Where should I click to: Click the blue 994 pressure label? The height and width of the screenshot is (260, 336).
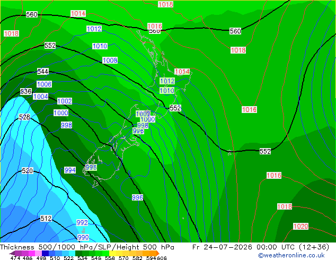click(x=70, y=170)
